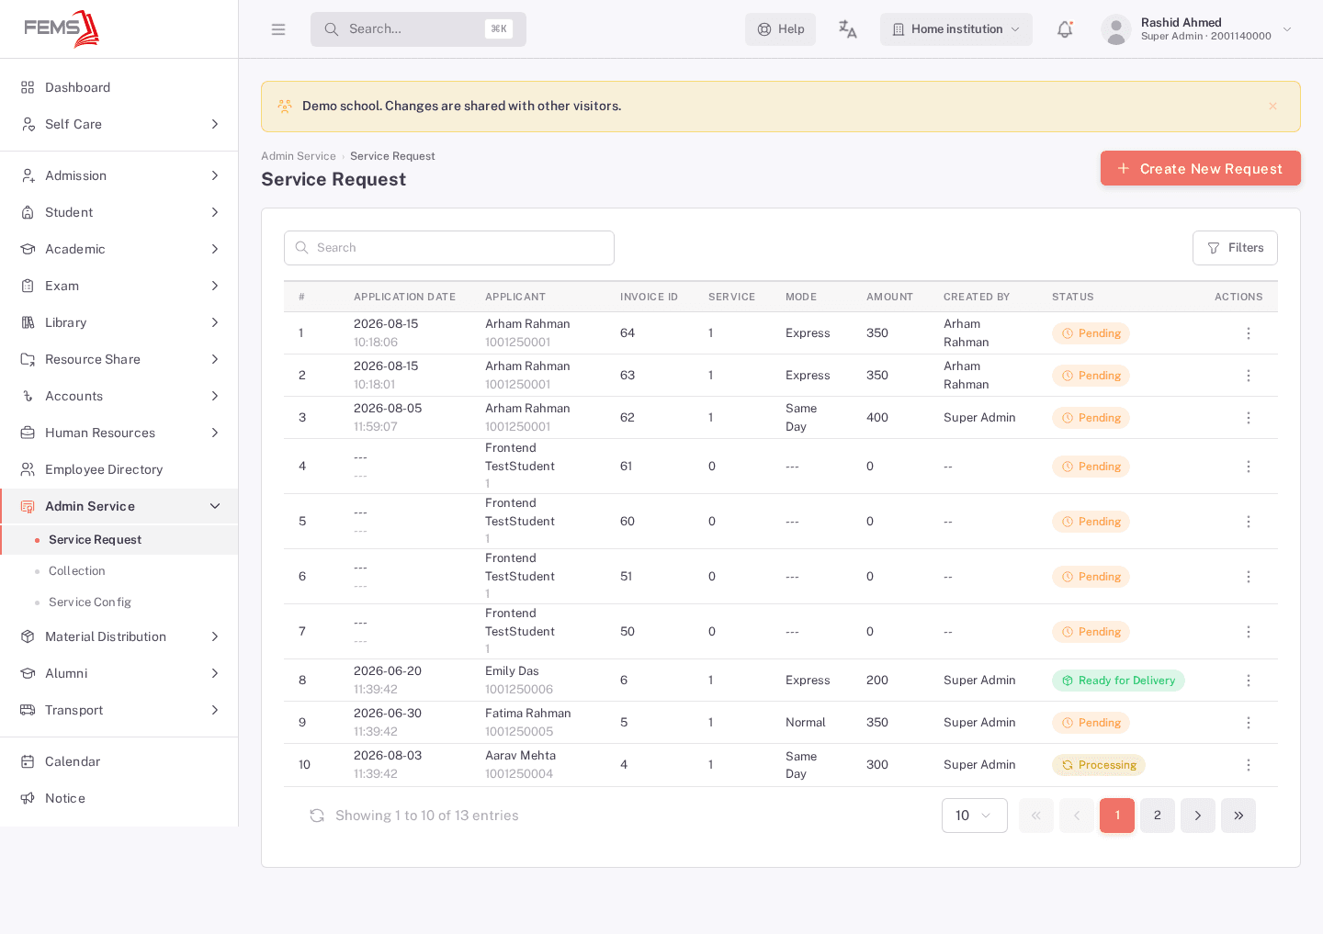Click the Admin Service breadcrumb link
Screen dimensions: 1323x934
299,156
